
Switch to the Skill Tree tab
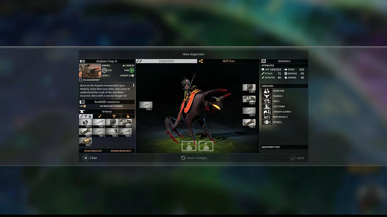coord(228,61)
